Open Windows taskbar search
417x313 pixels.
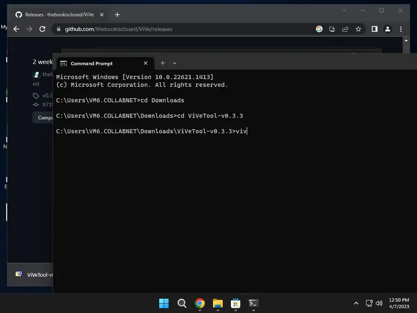[x=182, y=303]
